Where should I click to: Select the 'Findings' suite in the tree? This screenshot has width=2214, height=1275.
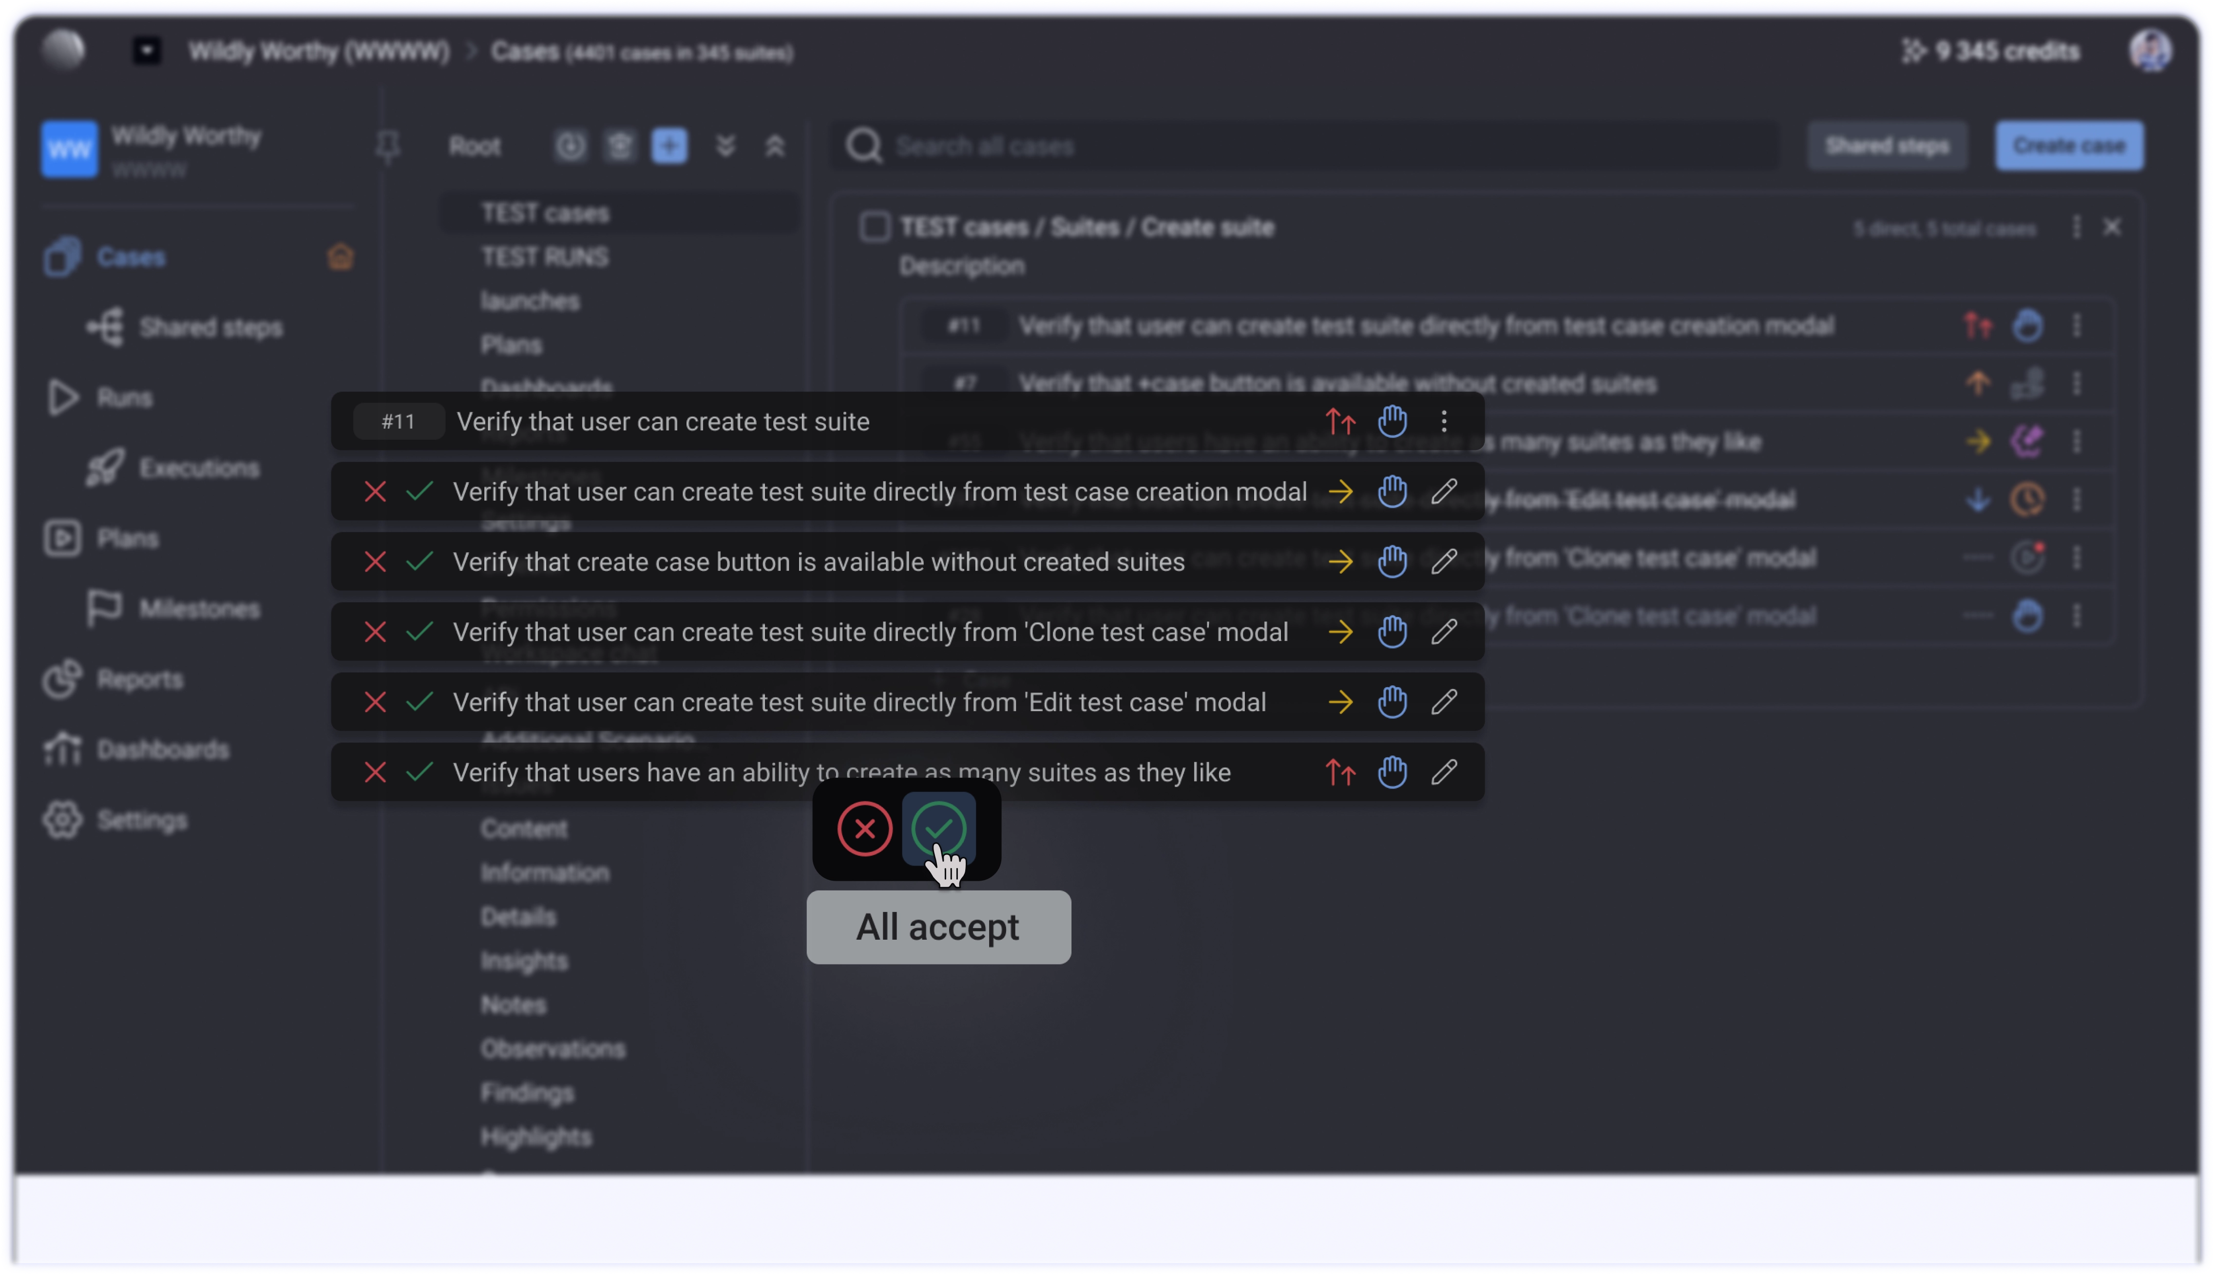527,1093
